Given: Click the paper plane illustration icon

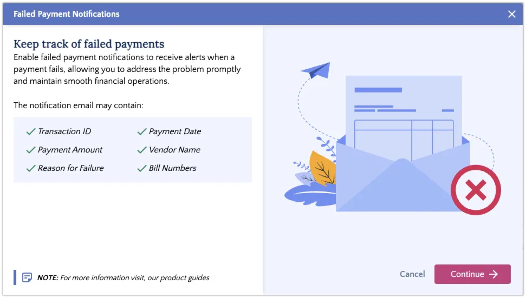Looking at the screenshot, I should [x=316, y=70].
